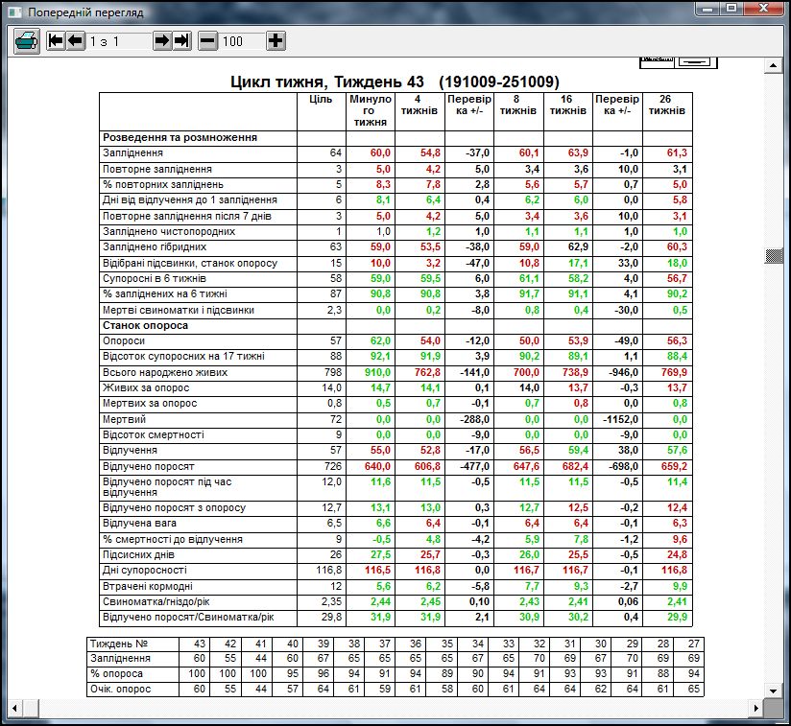This screenshot has height=726, width=791.
Task: Minimize the Попередній перегляд window
Action: [x=710, y=9]
